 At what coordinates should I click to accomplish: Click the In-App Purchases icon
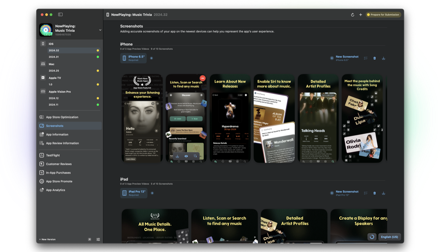pos(42,173)
